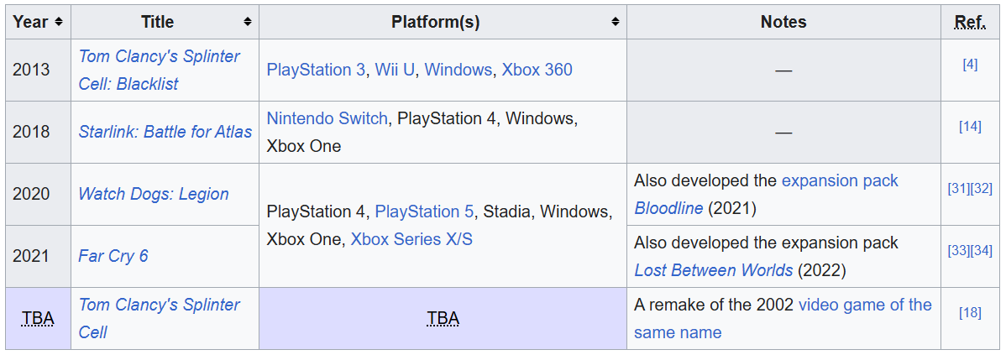Open Starlink: Battle for Atlas article
This screenshot has height=355, width=1006.
click(165, 132)
